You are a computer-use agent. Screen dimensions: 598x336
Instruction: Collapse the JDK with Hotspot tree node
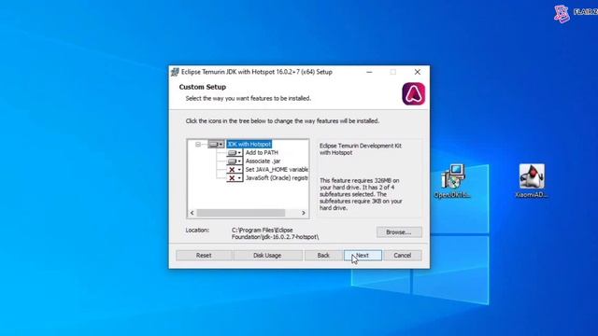198,145
